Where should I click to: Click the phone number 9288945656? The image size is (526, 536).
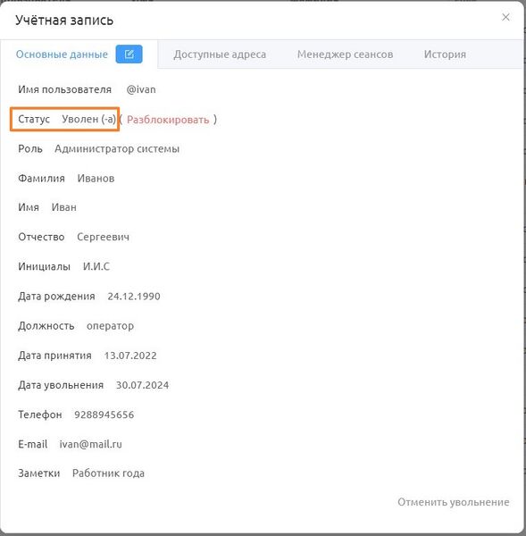point(104,415)
